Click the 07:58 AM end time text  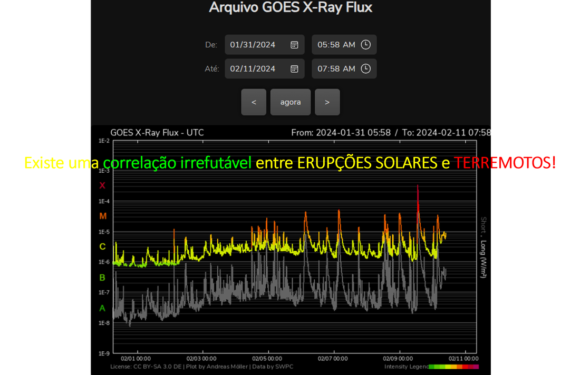[336, 68]
